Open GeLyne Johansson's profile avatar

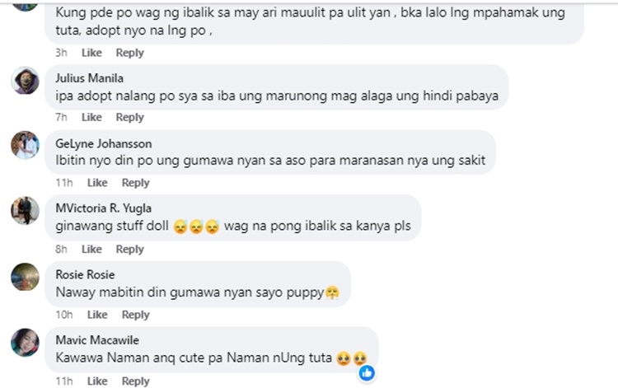(x=25, y=145)
